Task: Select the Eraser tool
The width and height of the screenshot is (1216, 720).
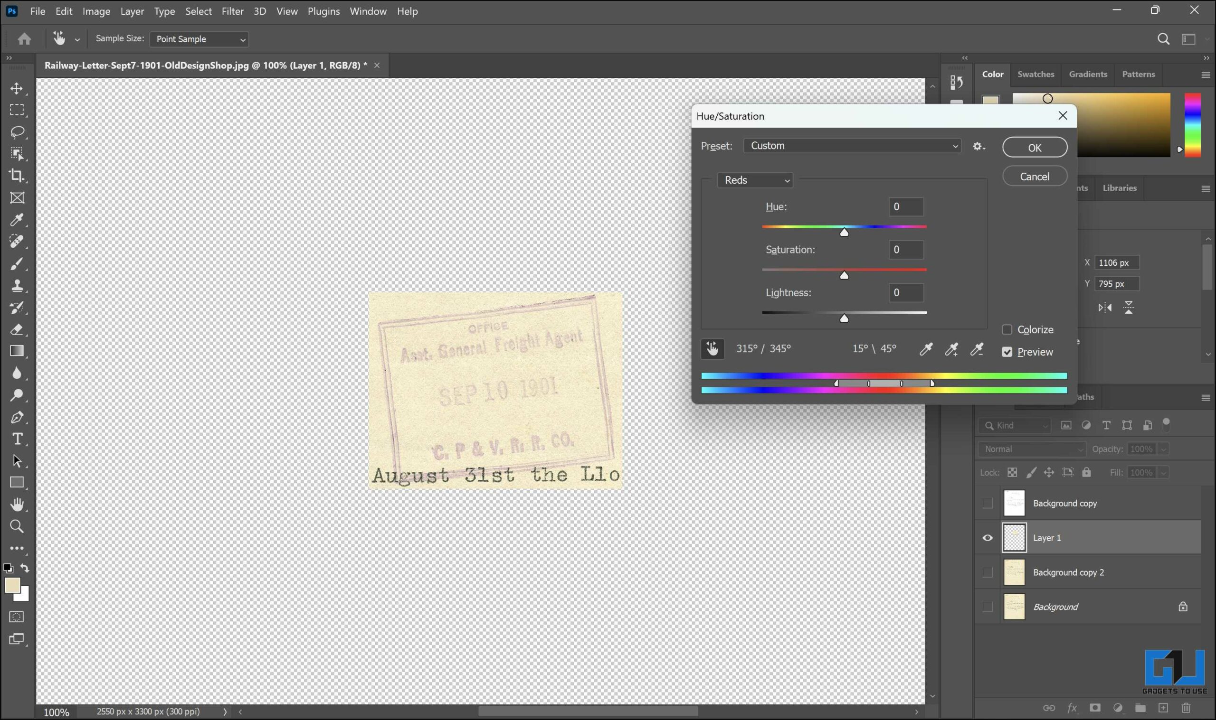Action: coord(17,330)
